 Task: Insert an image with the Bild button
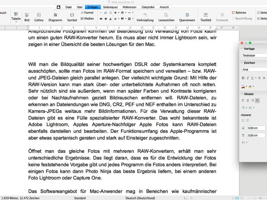click(27, 17)
